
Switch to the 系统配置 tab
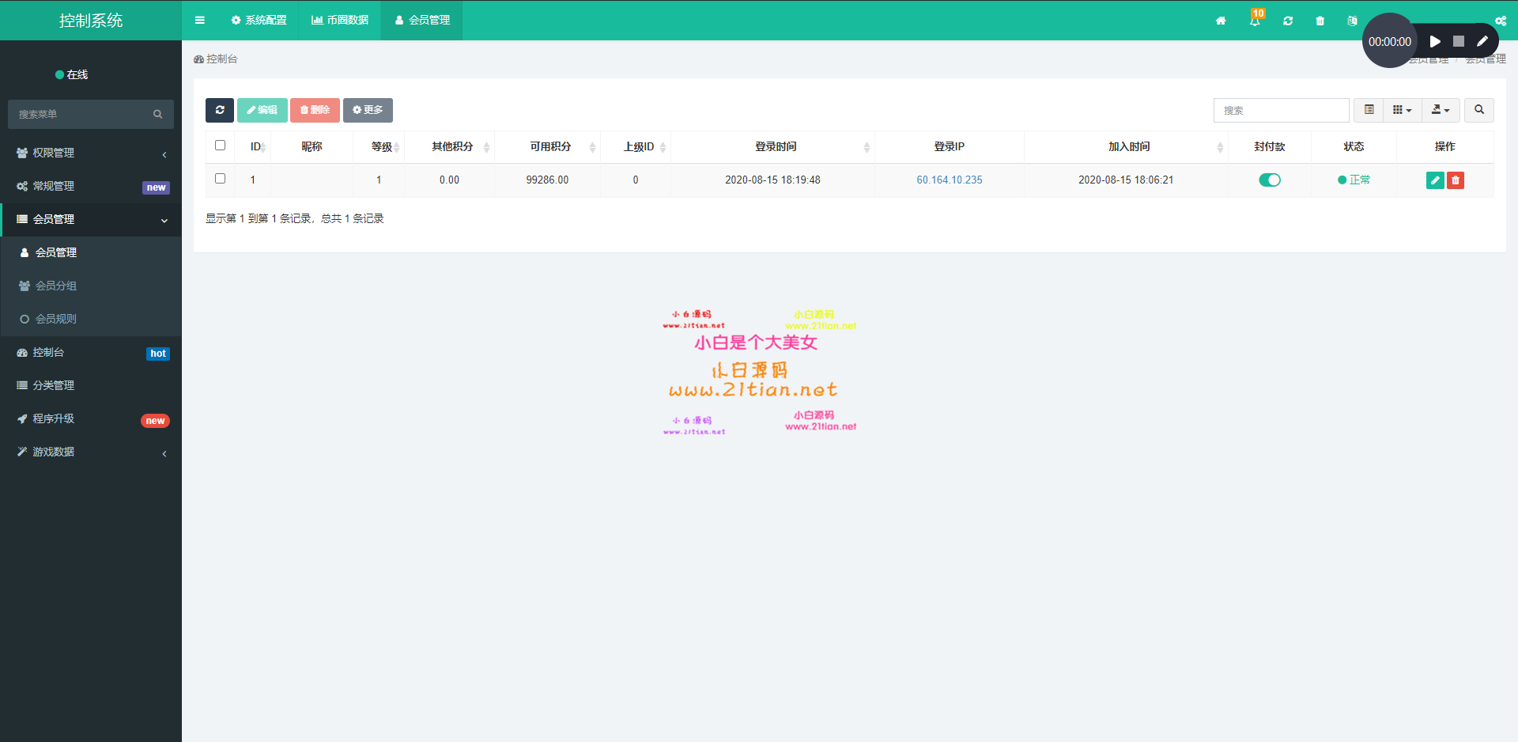(259, 21)
